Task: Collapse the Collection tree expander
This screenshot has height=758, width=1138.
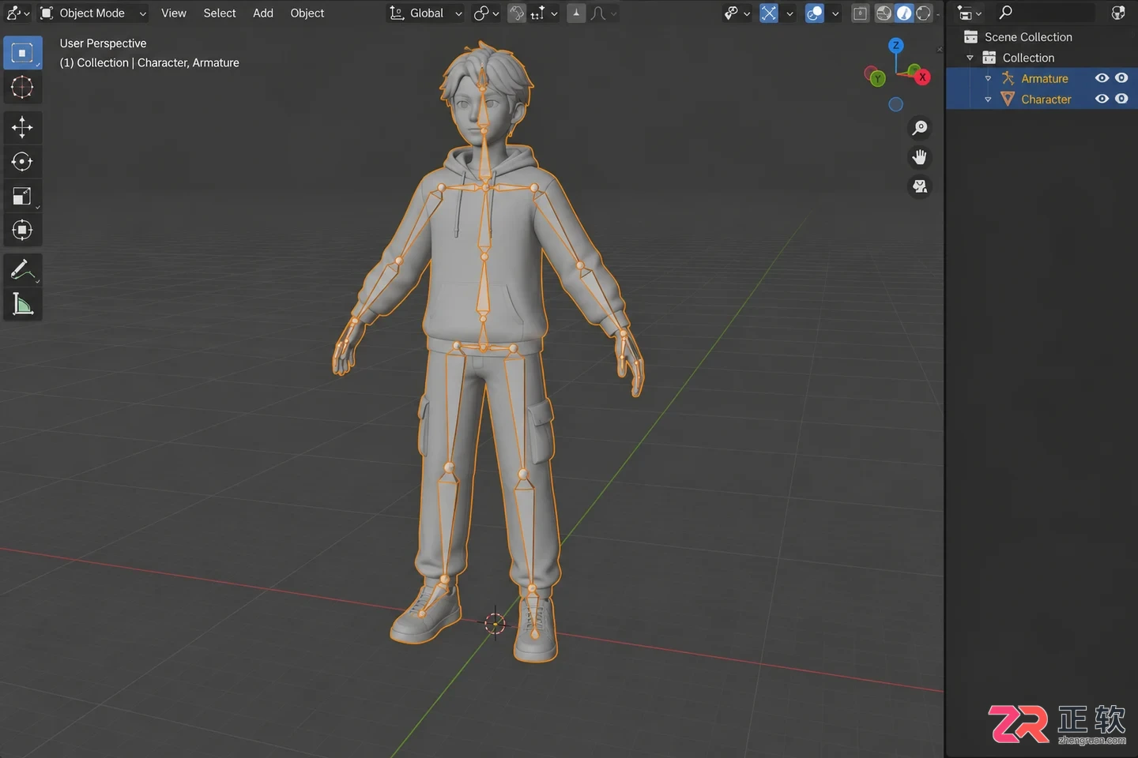Action: point(970,58)
